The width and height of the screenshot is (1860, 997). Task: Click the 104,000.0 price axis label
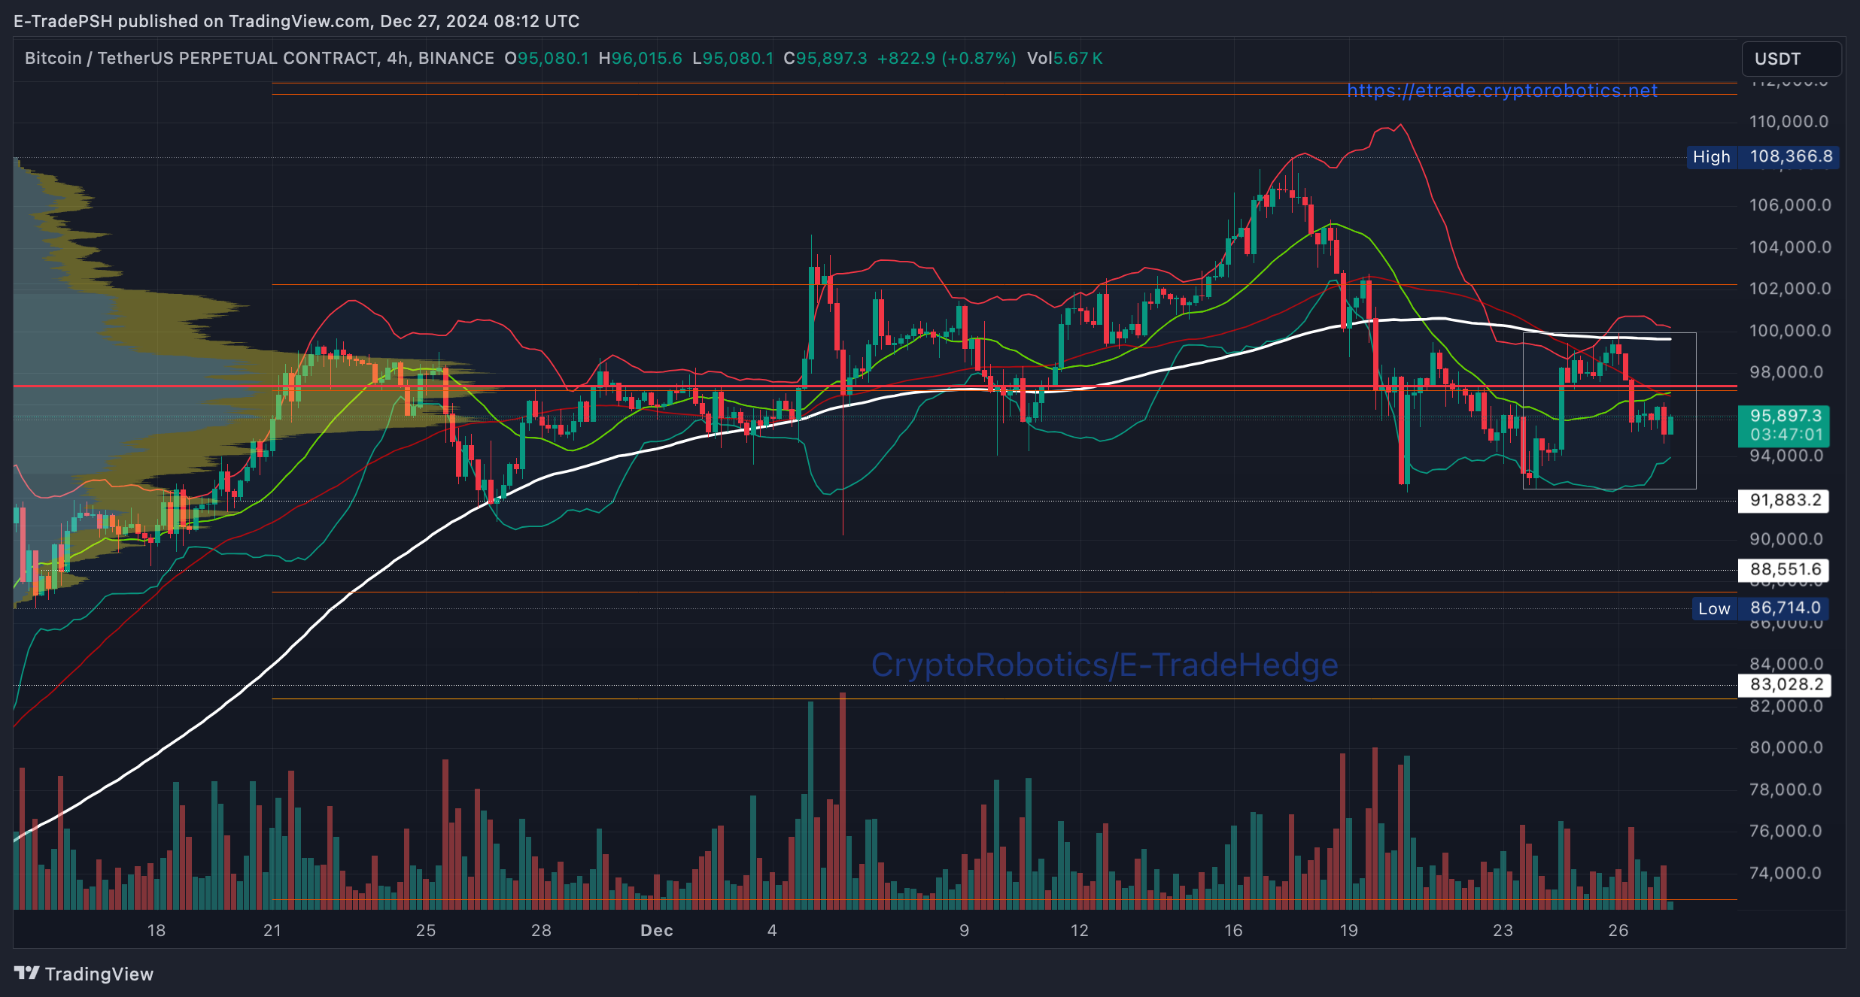pyautogui.click(x=1789, y=247)
